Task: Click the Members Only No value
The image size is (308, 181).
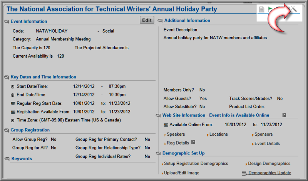Action: tap(202, 90)
